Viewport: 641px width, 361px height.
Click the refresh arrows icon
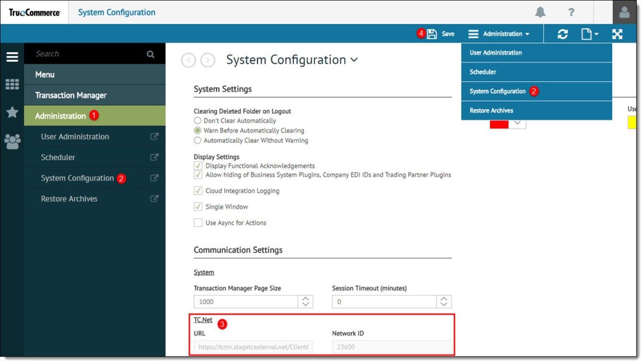pos(562,34)
